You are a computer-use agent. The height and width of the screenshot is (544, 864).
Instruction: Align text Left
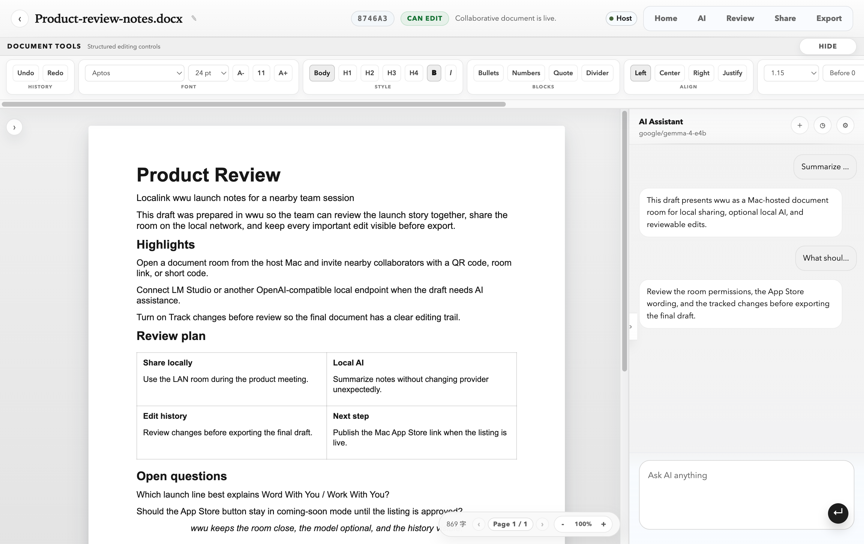point(640,73)
